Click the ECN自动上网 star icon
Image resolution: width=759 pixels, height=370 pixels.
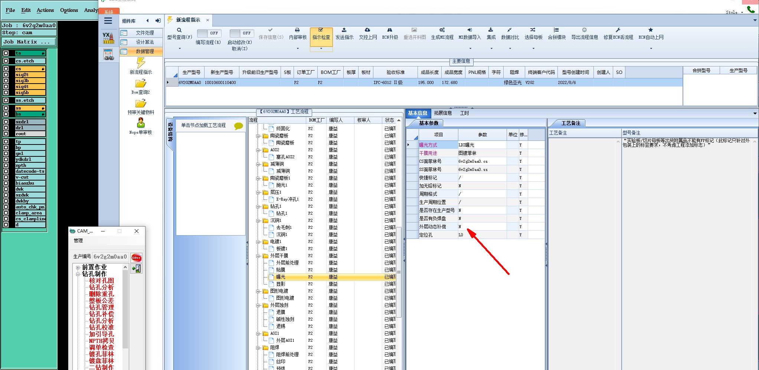651,30
